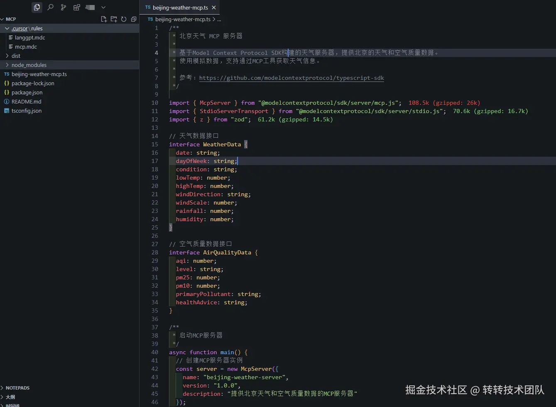Click the langgpt.mdc file icon
The height and width of the screenshot is (407, 556).
[x=11, y=37]
